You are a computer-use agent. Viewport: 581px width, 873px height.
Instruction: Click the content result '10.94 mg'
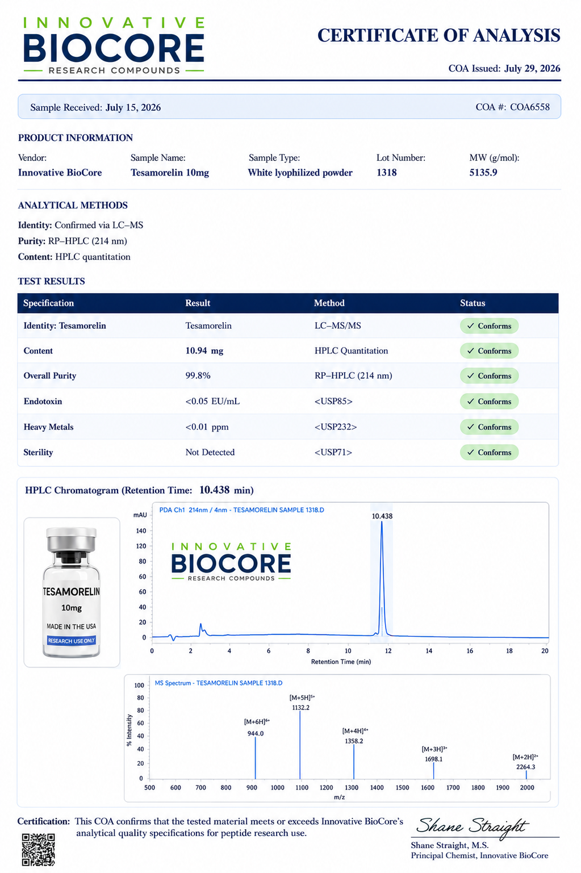pos(204,351)
